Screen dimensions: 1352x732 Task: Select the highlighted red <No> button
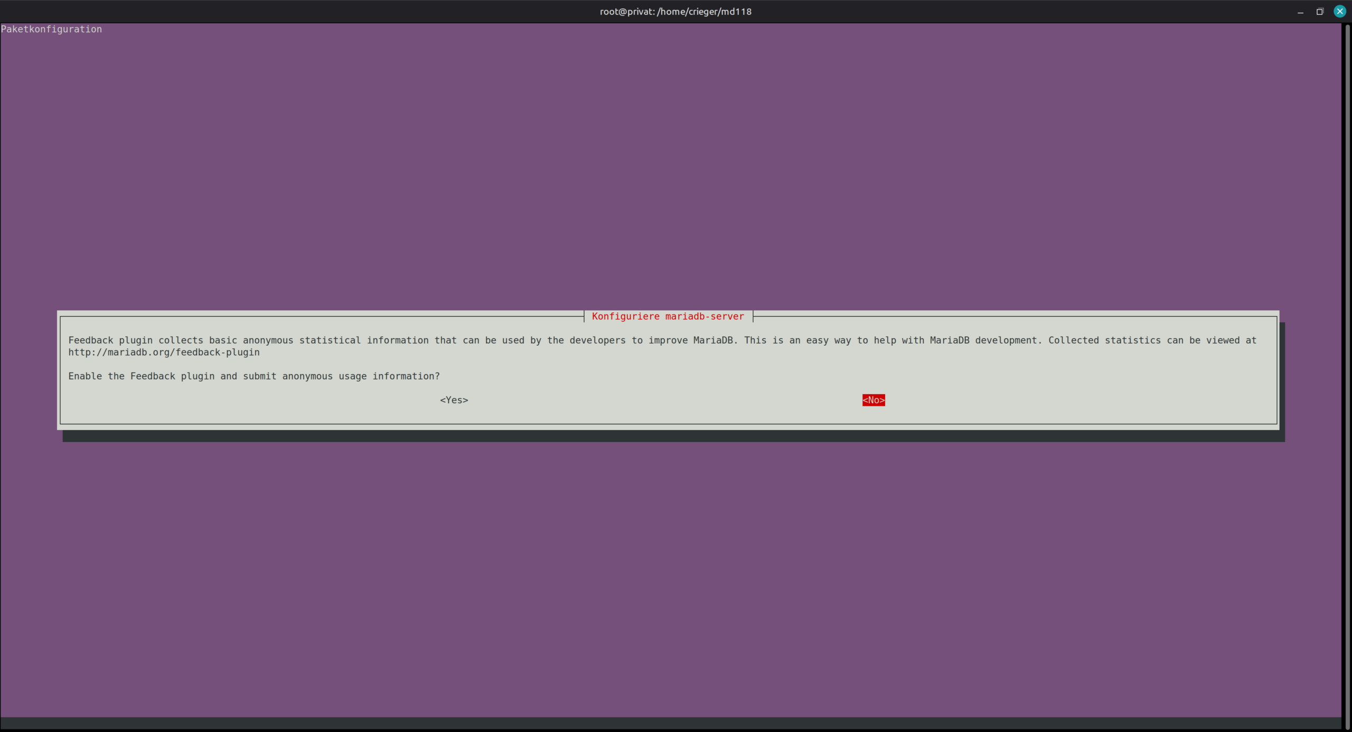873,400
